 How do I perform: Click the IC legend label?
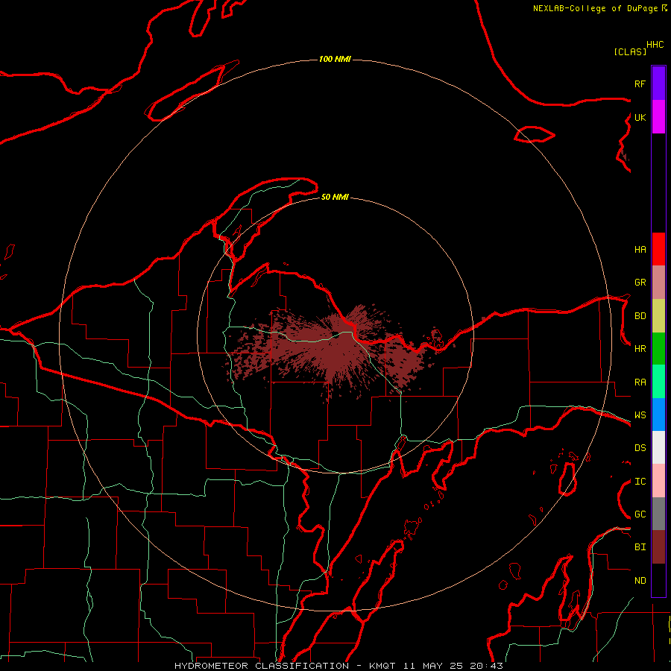click(640, 482)
